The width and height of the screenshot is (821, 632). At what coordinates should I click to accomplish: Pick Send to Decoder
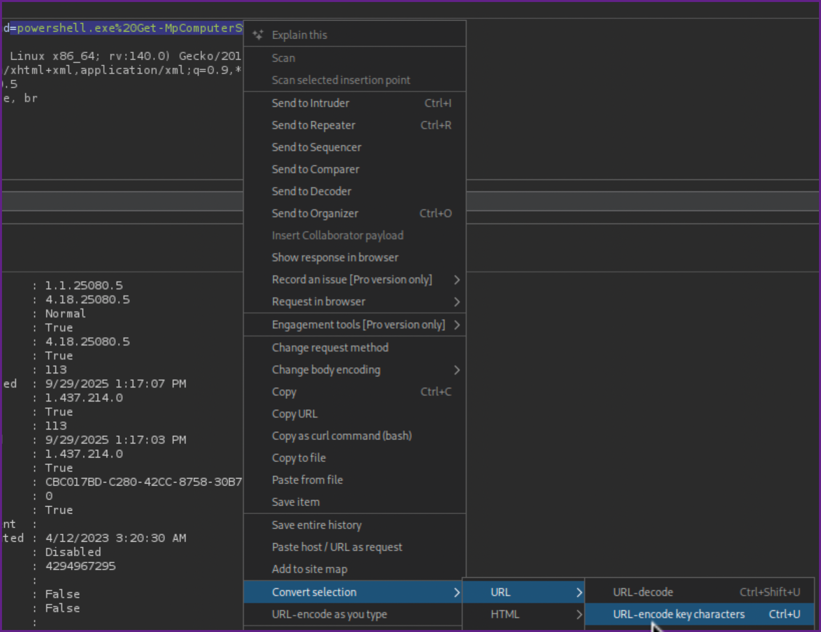pyautogui.click(x=311, y=192)
